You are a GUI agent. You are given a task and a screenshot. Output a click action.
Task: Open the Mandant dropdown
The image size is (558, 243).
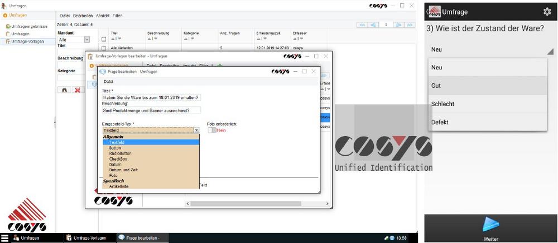tap(86, 39)
